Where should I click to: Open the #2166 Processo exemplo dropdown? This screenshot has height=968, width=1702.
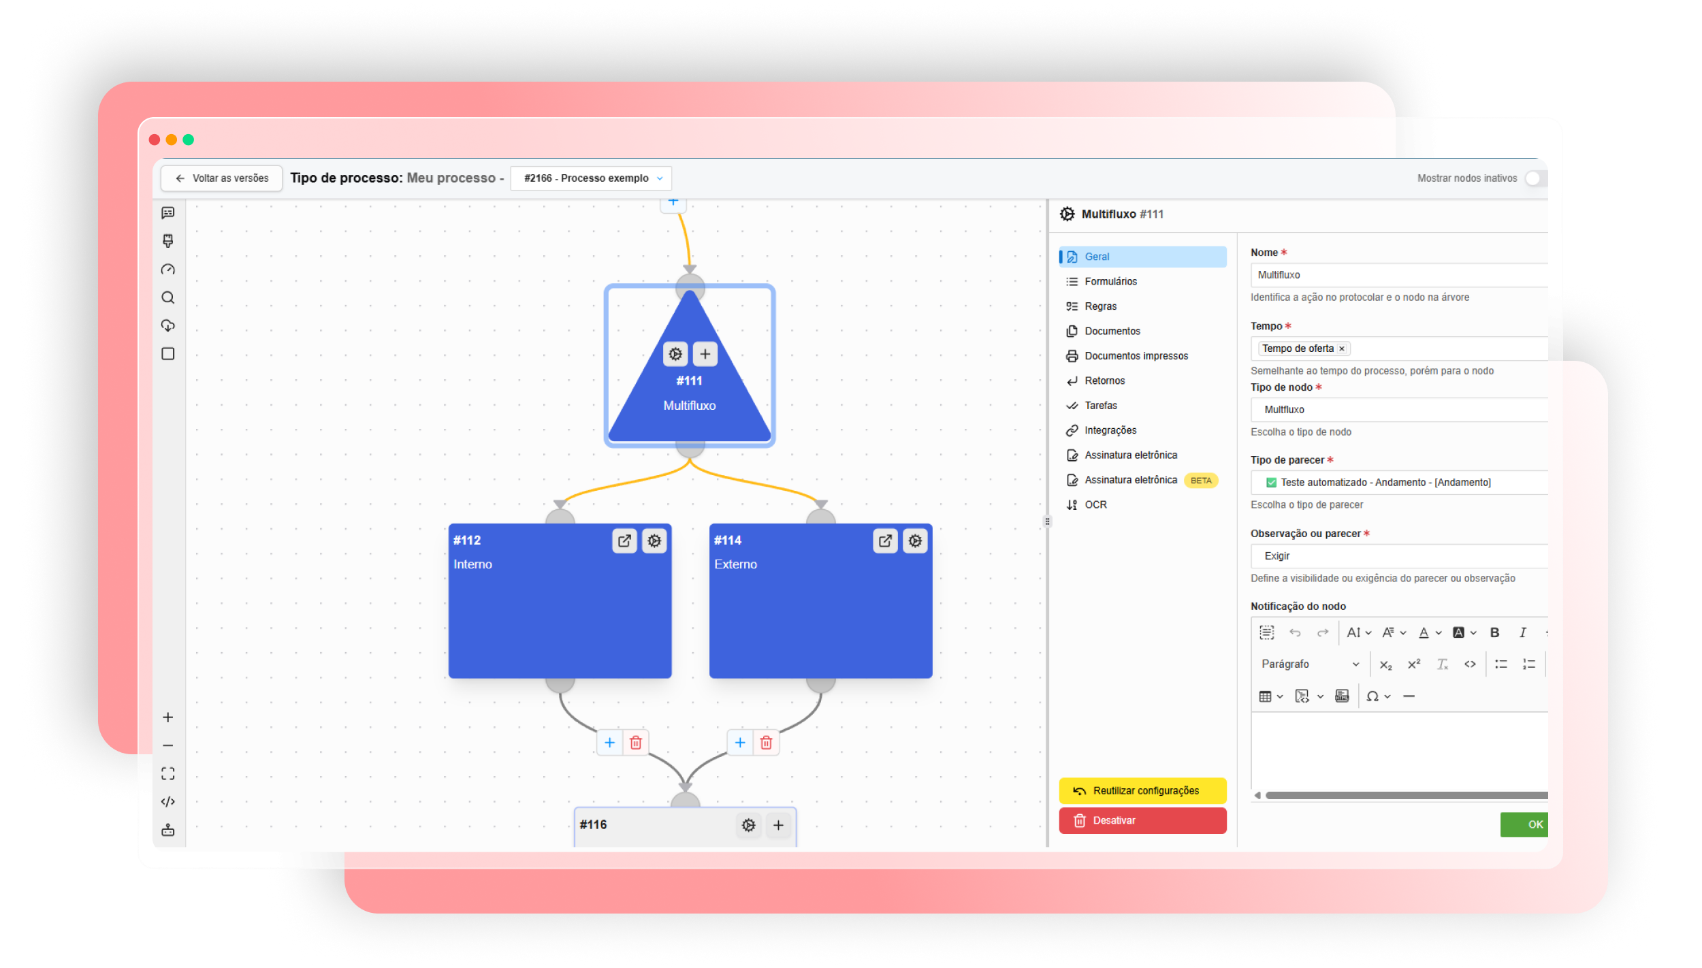[591, 178]
